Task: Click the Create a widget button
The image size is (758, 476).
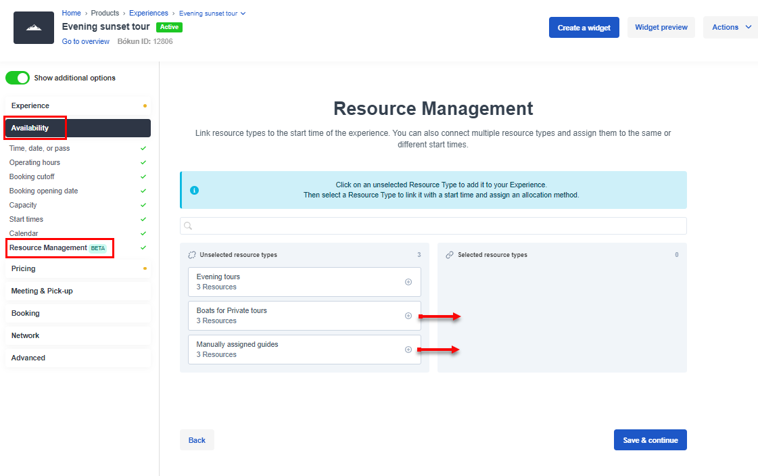Action: [584, 27]
